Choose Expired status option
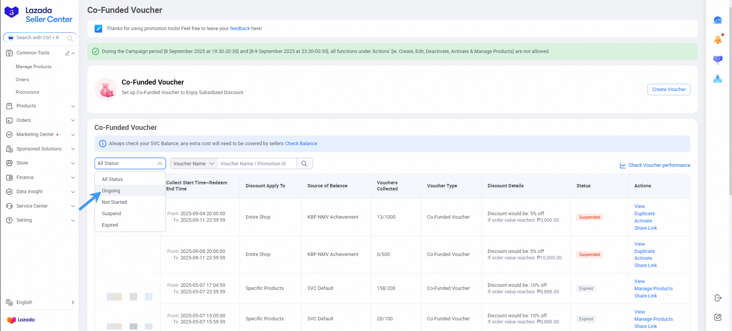 (110, 225)
